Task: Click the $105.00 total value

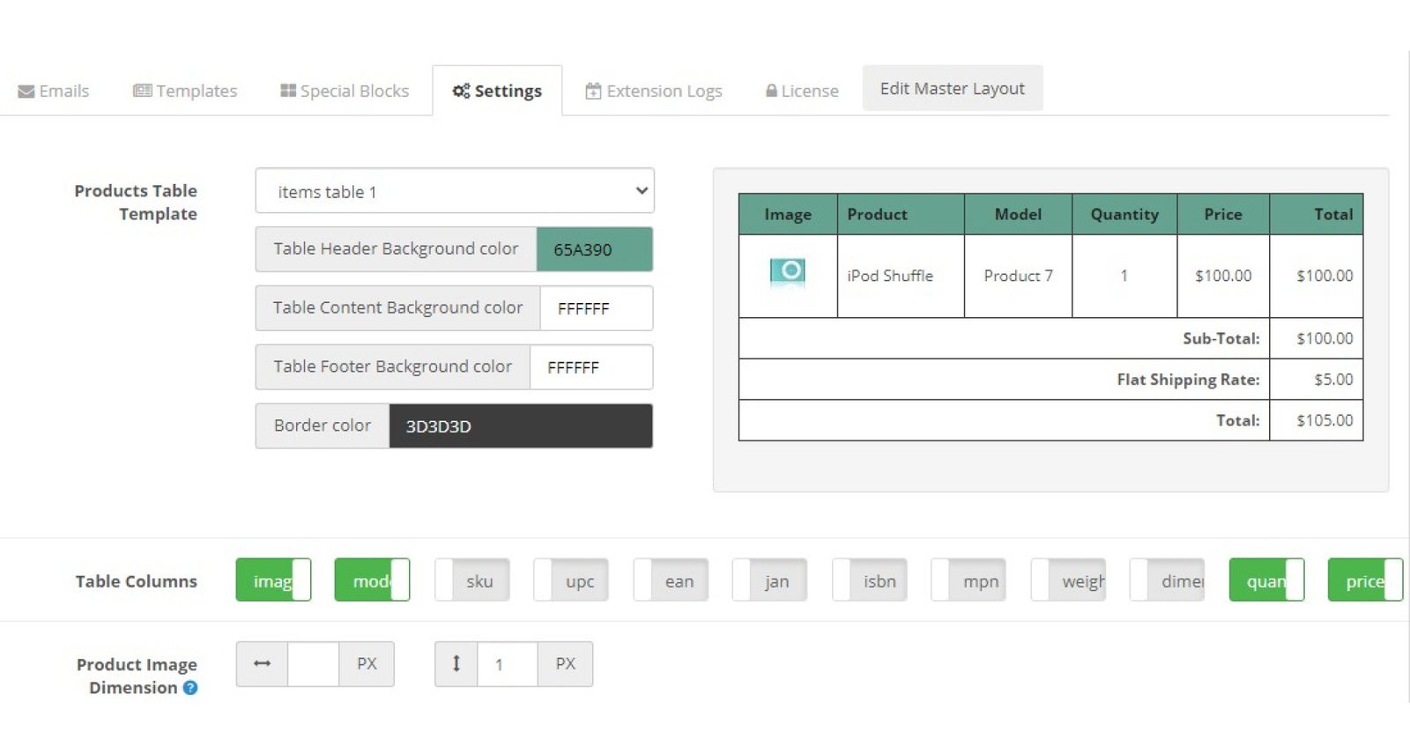Action: coord(1325,420)
